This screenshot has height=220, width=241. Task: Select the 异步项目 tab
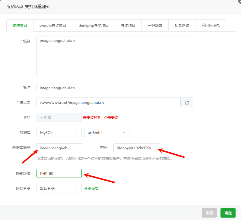point(128,26)
